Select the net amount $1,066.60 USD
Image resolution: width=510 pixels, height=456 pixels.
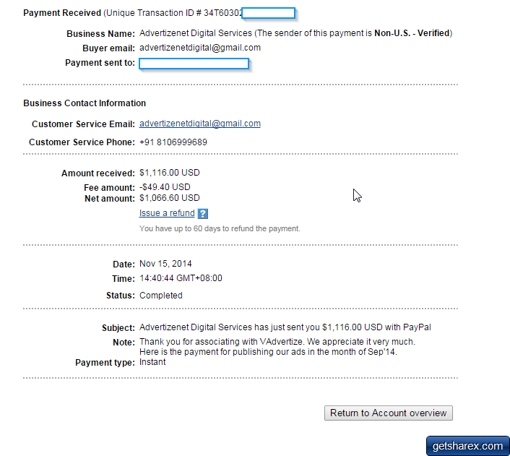click(x=170, y=198)
